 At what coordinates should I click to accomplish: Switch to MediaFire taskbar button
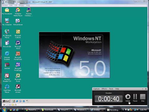pos(32,110)
